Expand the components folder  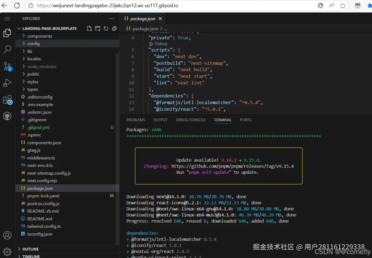[40, 36]
